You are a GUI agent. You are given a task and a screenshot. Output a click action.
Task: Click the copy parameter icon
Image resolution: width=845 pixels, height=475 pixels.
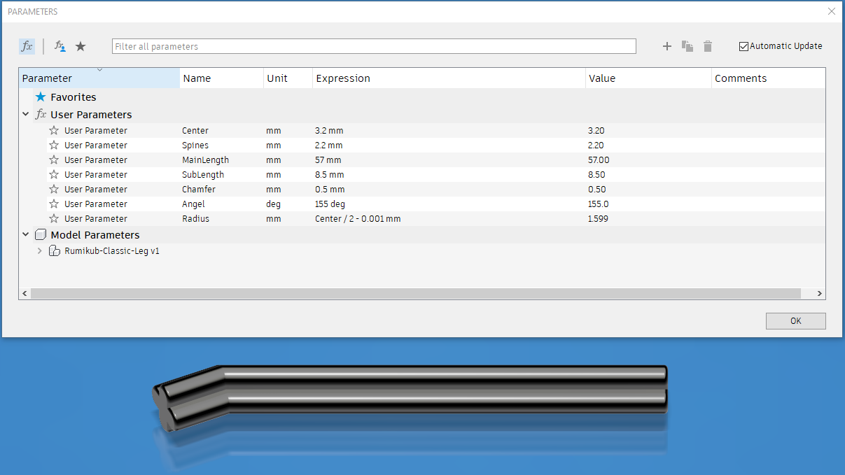[687, 46]
